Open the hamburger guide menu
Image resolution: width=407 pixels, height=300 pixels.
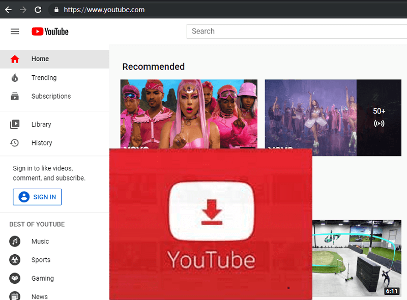coord(15,32)
